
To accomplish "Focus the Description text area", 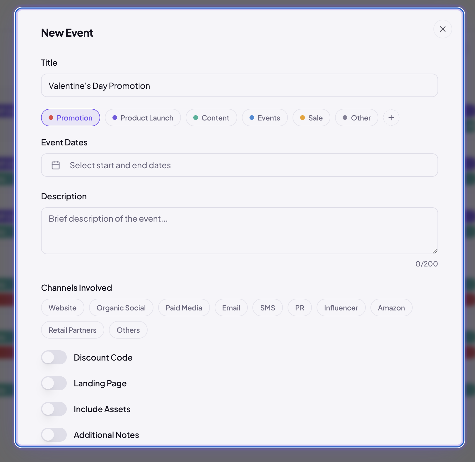I will click(x=239, y=231).
